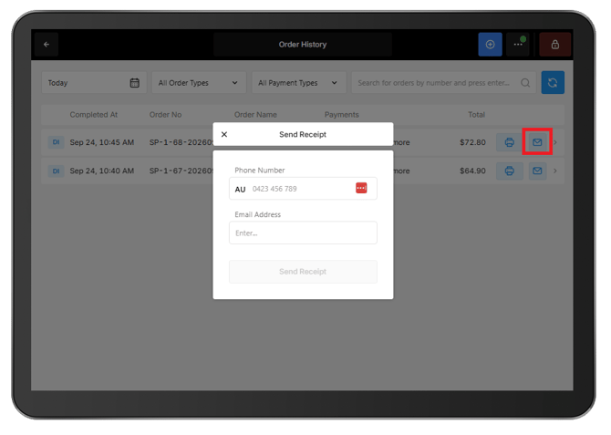Open the calendar icon in Today field
Screen dimensions: 611x435
(134, 83)
